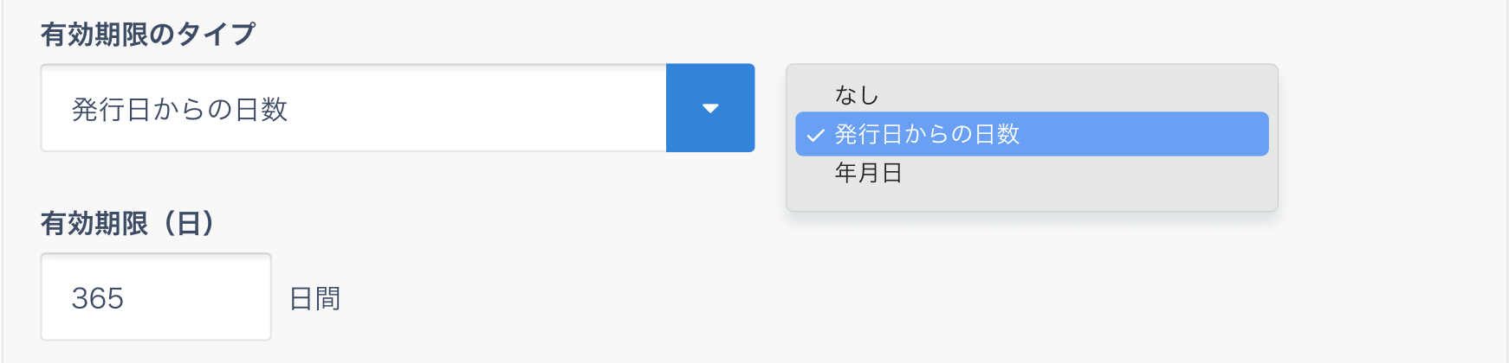Keep 発行日からの日数 selected in the popup
Screen dimensions: 1509x363
point(927,134)
